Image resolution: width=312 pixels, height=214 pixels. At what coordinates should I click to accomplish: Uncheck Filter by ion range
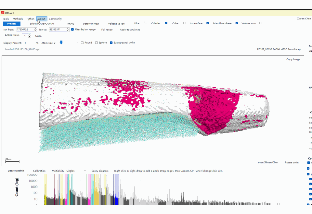72,30
